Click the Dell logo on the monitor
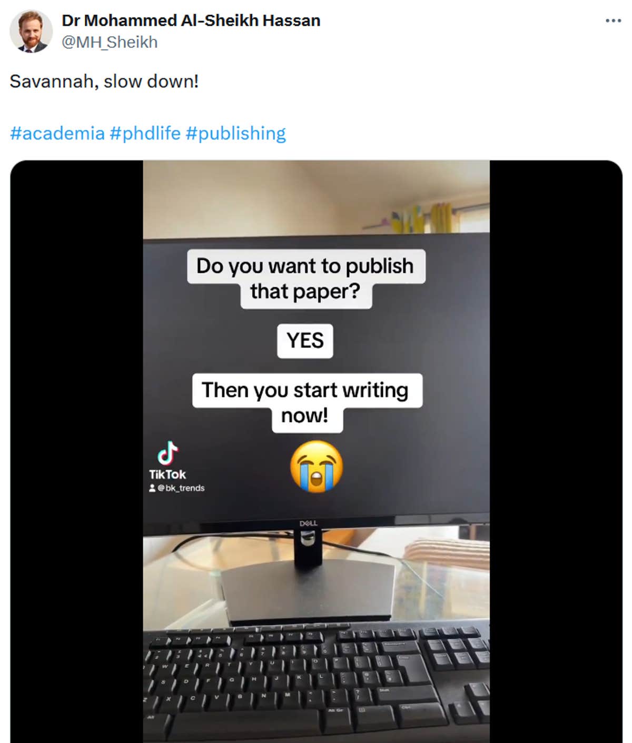This screenshot has height=743, width=632. pos(308,523)
